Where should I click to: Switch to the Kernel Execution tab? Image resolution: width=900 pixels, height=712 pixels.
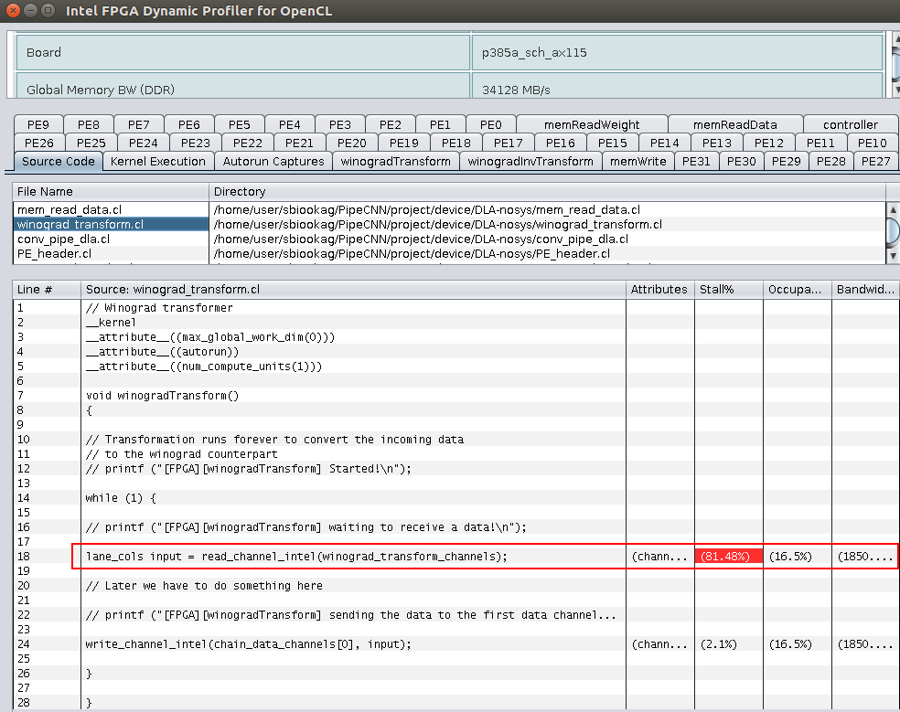pyautogui.click(x=158, y=162)
